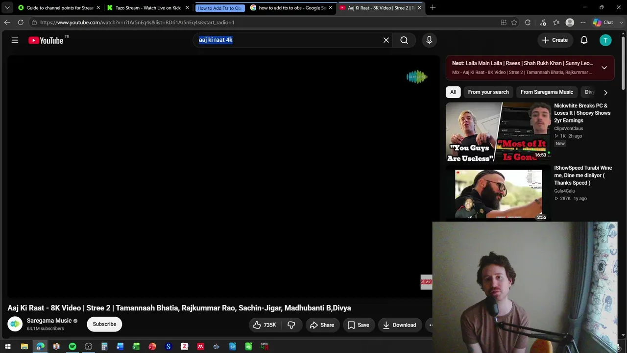Open Nickwhite Breaks PC video title
The image size is (627, 353).
point(582,113)
